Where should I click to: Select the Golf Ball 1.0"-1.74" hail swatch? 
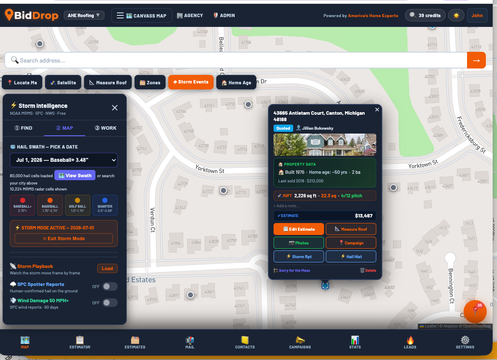77,205
